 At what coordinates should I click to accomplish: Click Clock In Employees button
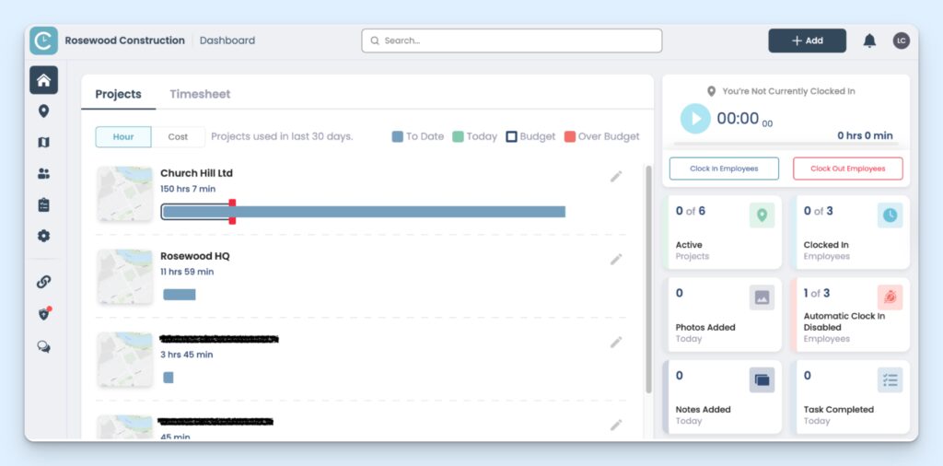pyautogui.click(x=724, y=169)
